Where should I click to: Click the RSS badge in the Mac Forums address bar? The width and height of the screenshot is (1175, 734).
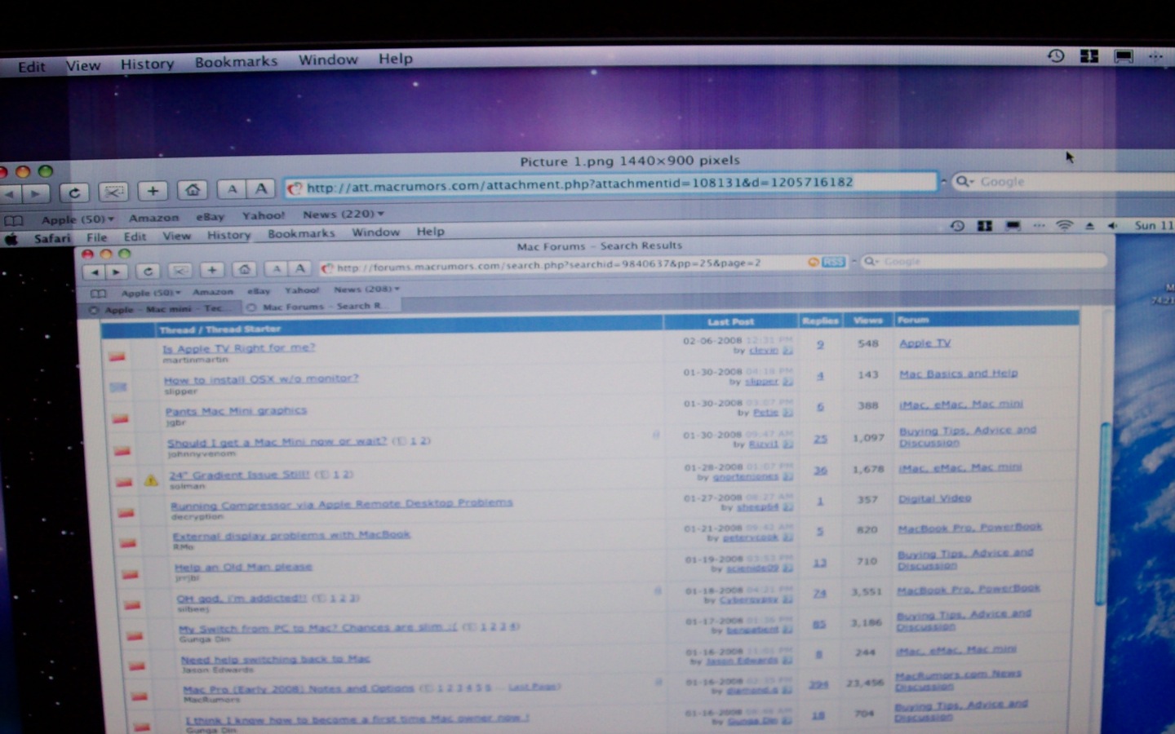point(833,262)
